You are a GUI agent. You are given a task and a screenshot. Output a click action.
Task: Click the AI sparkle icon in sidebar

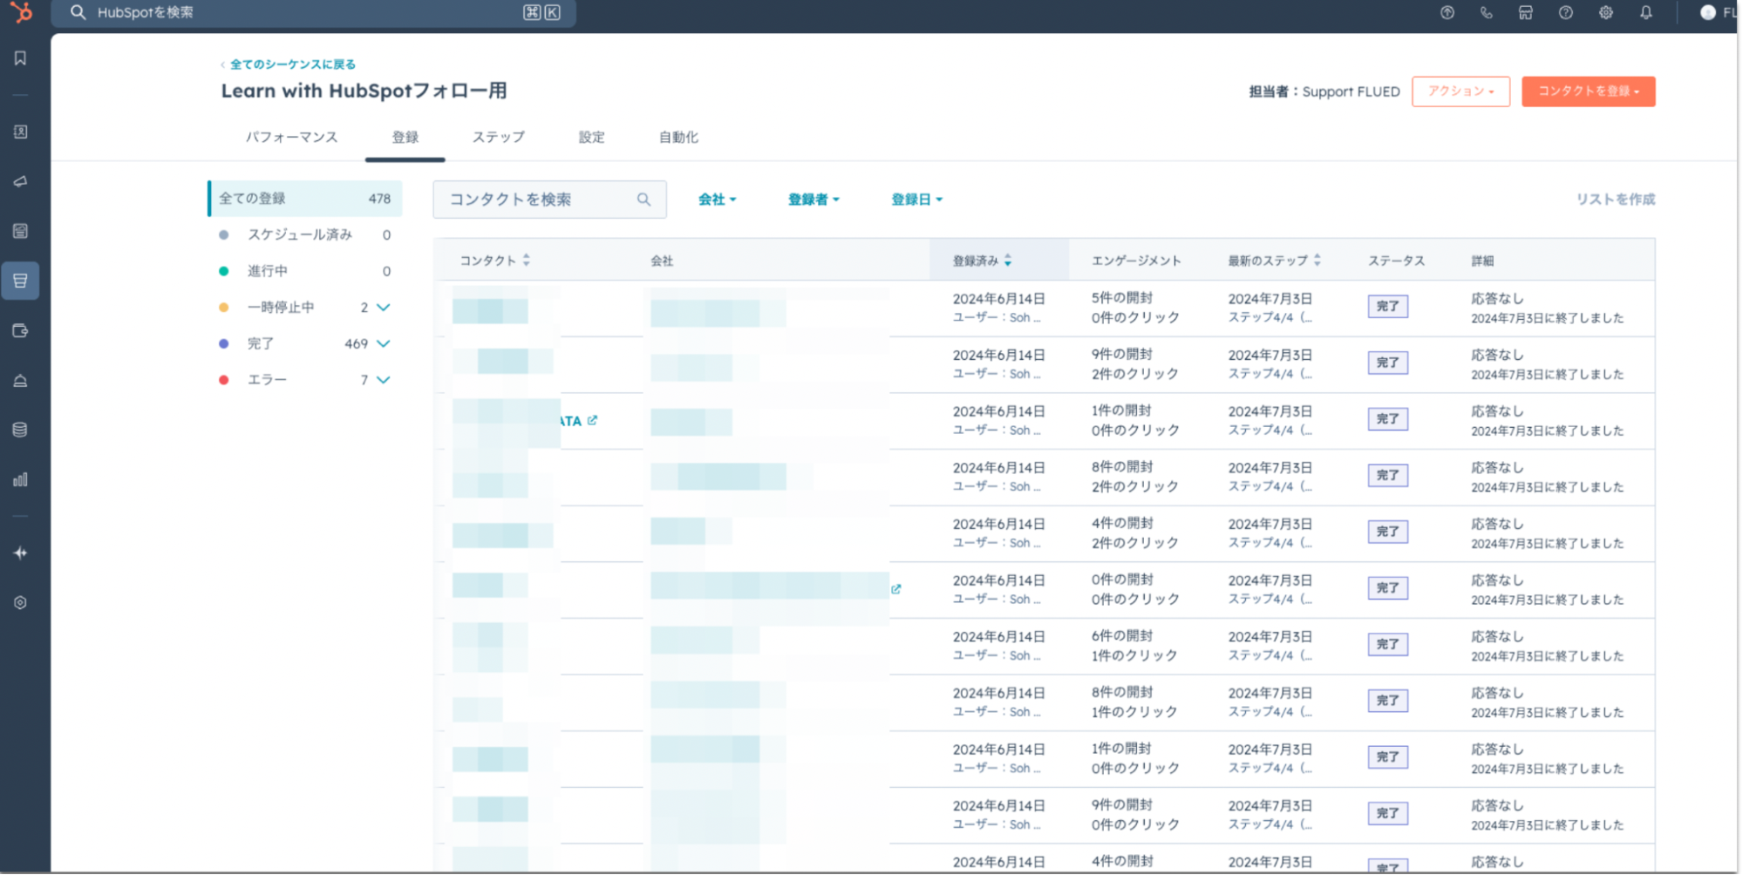(20, 553)
